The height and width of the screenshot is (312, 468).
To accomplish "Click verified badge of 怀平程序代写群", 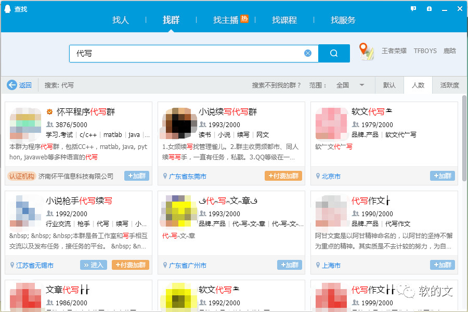I will pos(49,112).
